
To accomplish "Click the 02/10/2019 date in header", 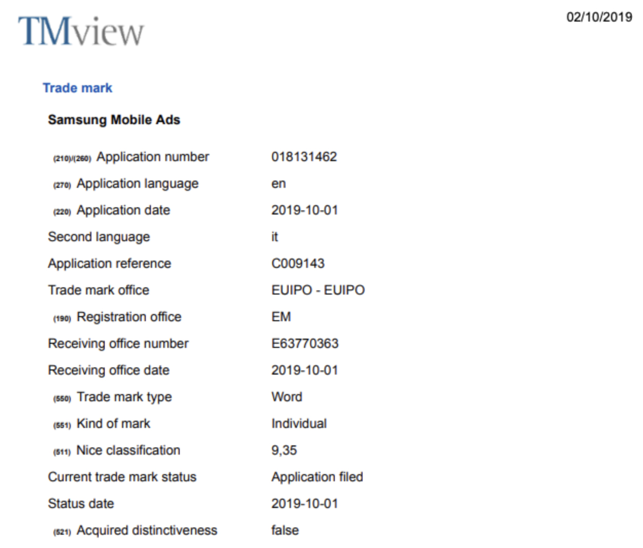I will click(599, 17).
